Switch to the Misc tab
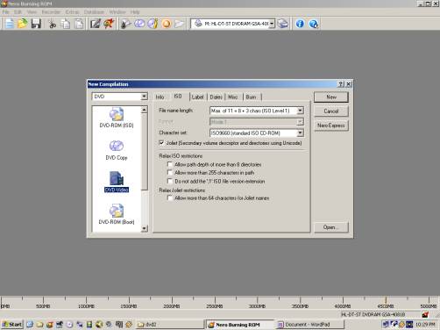Viewport: 440px width, 330px height. tap(233, 97)
